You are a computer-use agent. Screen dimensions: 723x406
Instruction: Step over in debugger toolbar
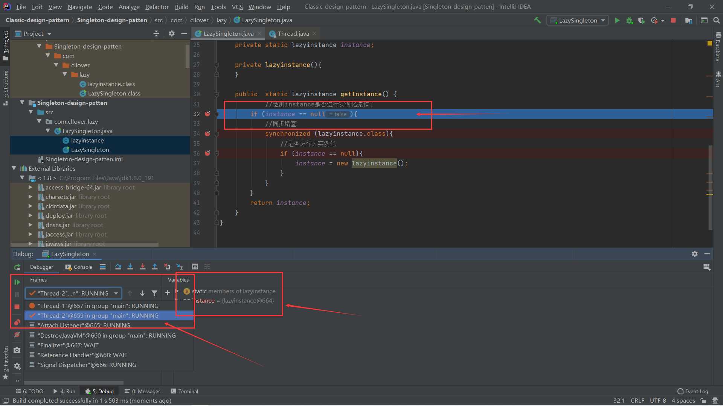(118, 267)
